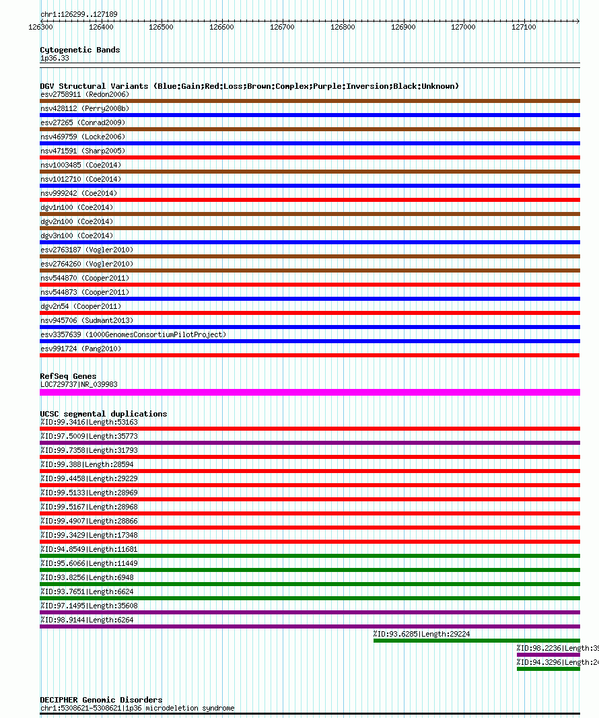Image resolution: width=599 pixels, height=718 pixels.
Task: Click the green bar under %ID:94.8549
Action: [310, 556]
